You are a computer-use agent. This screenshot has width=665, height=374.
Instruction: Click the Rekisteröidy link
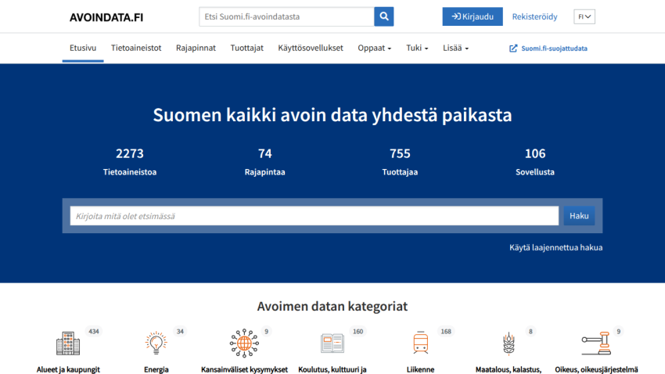pyautogui.click(x=534, y=16)
